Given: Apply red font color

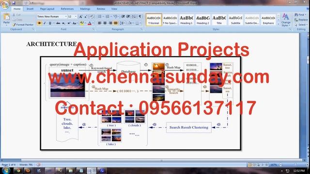Looking at the screenshot, I should tap(90, 23).
